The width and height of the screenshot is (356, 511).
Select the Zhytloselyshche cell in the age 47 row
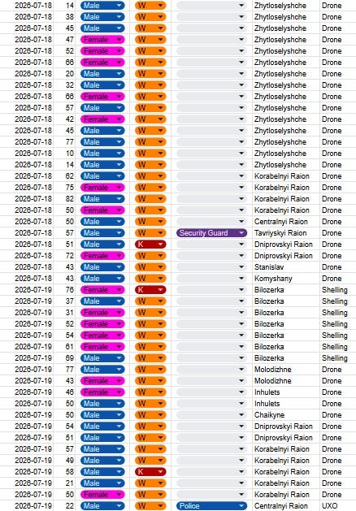click(286, 40)
